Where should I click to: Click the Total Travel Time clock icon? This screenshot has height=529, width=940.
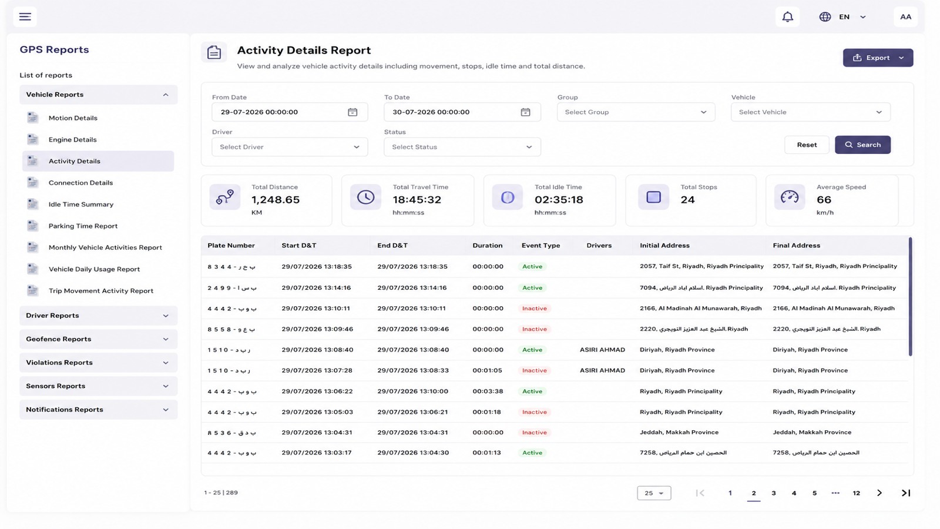(x=365, y=197)
